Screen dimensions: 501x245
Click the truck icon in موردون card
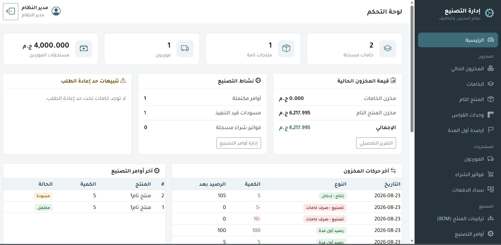click(x=185, y=48)
